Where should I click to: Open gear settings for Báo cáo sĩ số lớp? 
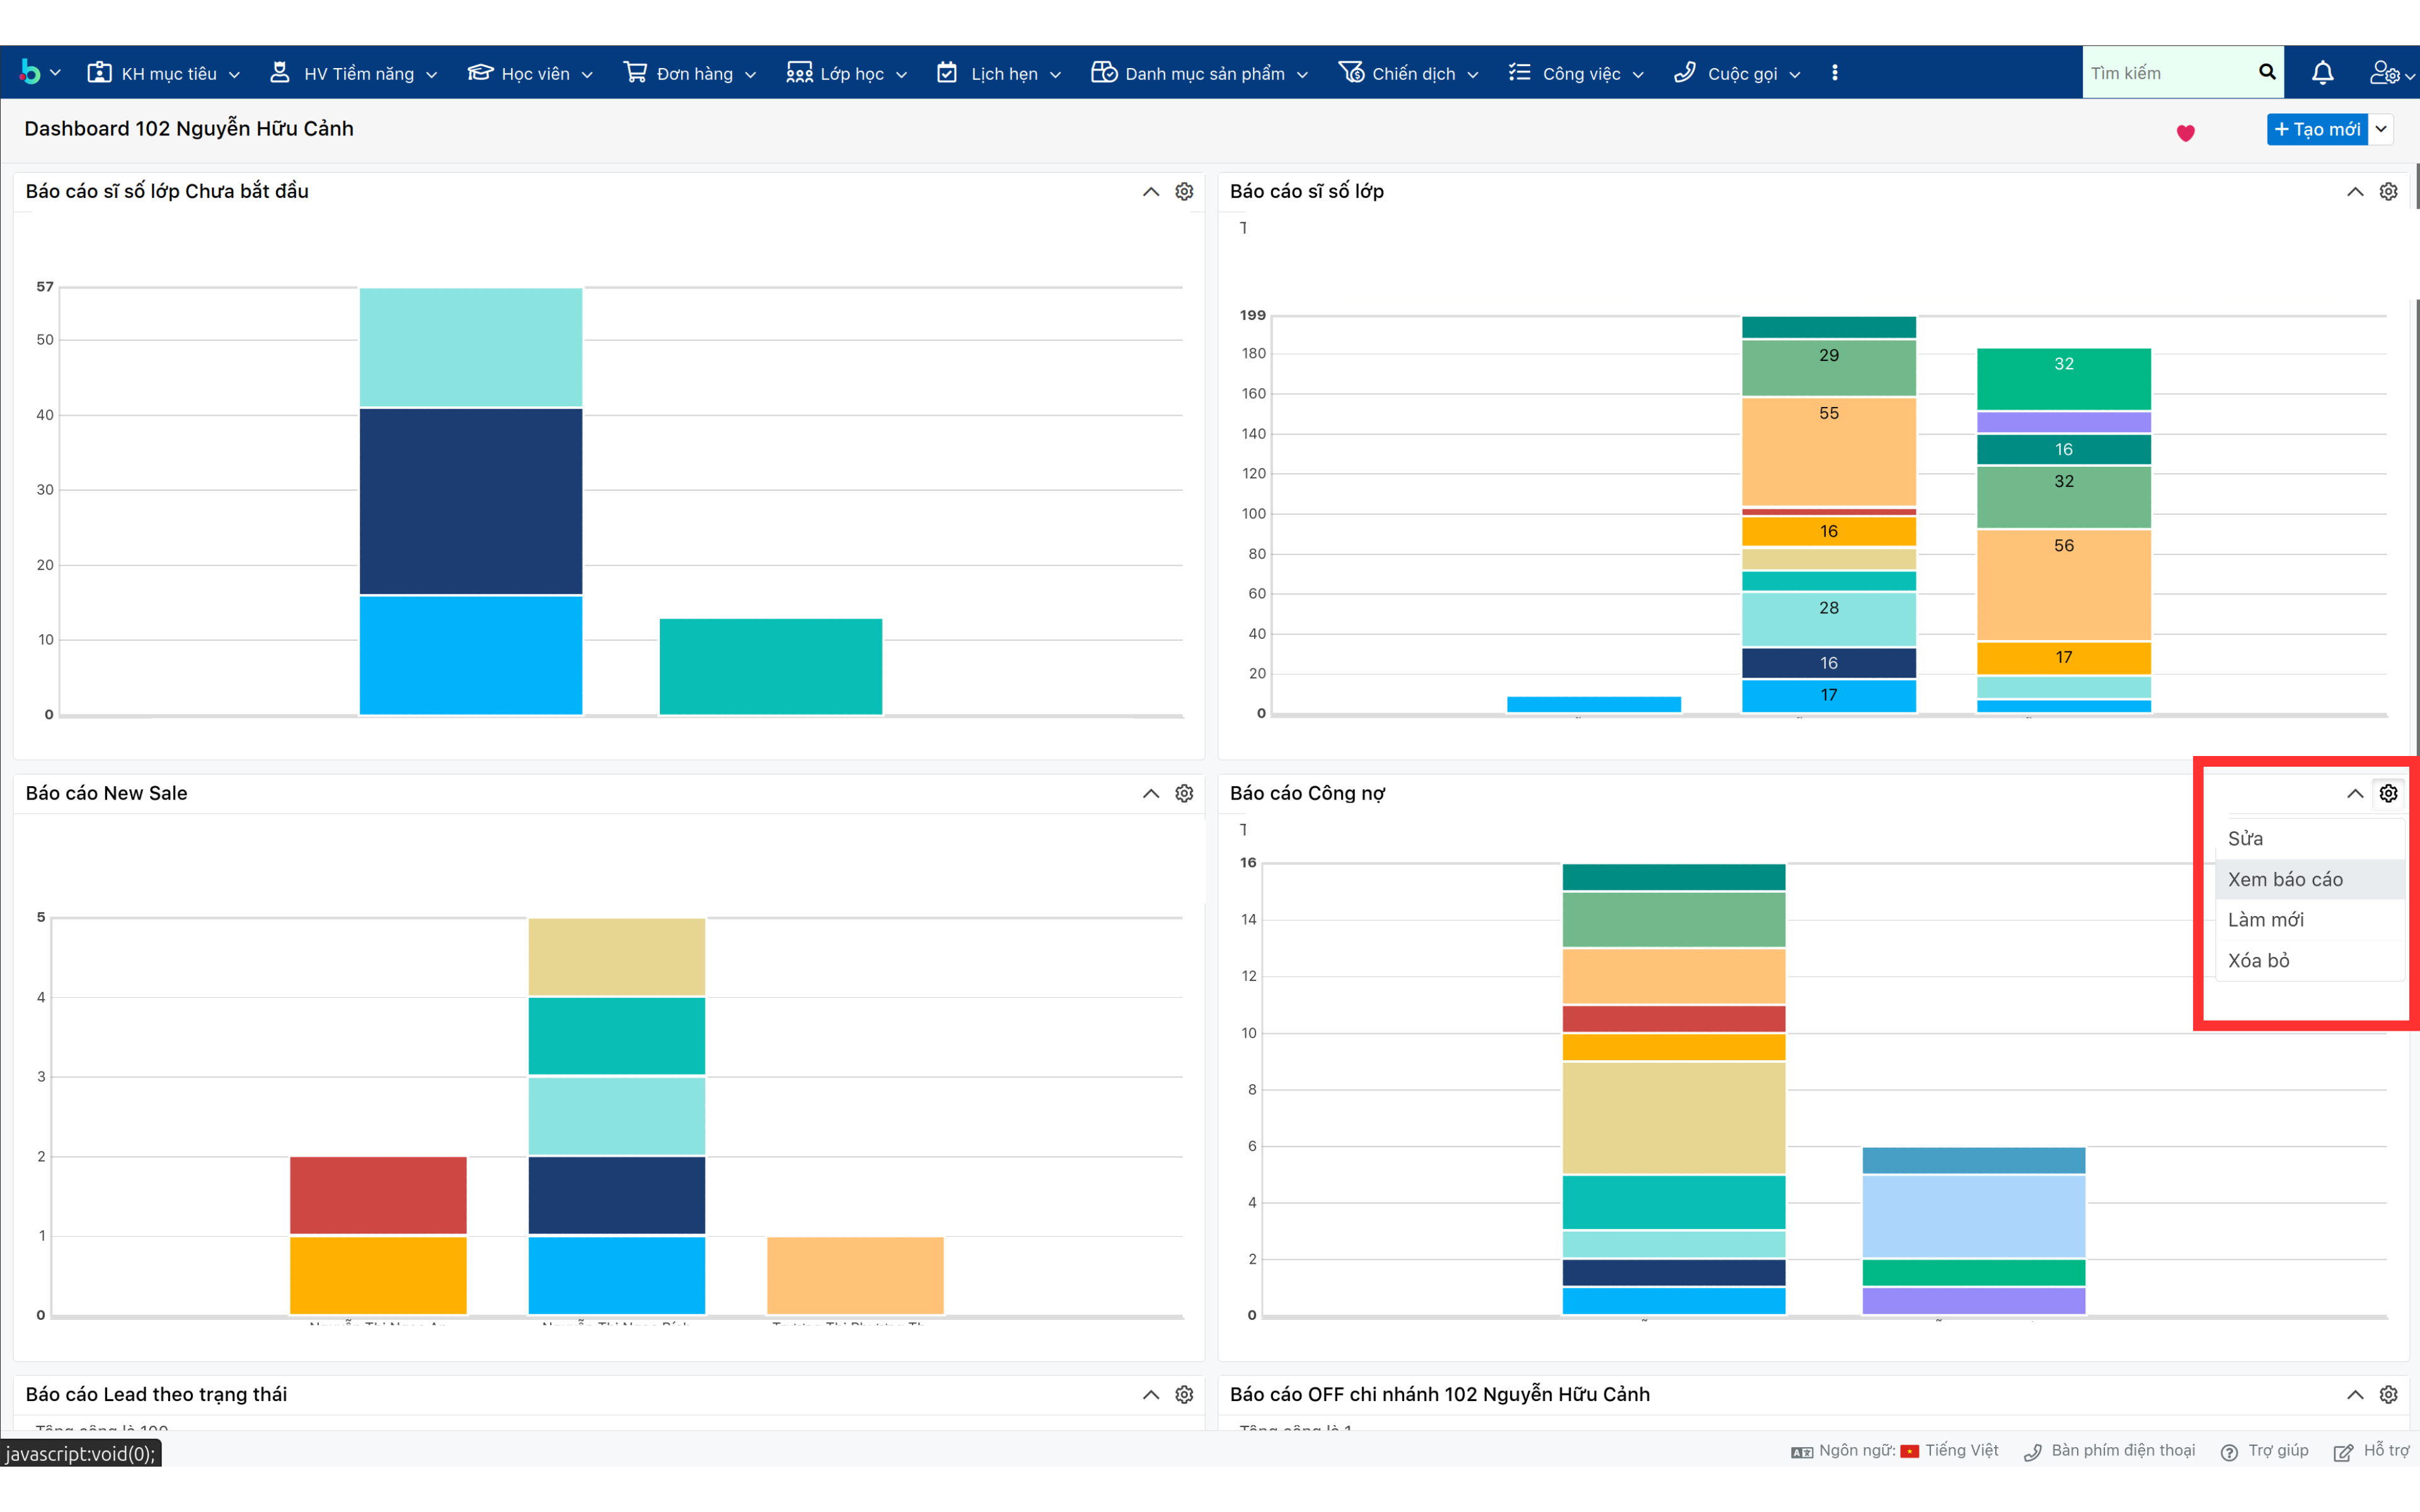[x=2388, y=191]
